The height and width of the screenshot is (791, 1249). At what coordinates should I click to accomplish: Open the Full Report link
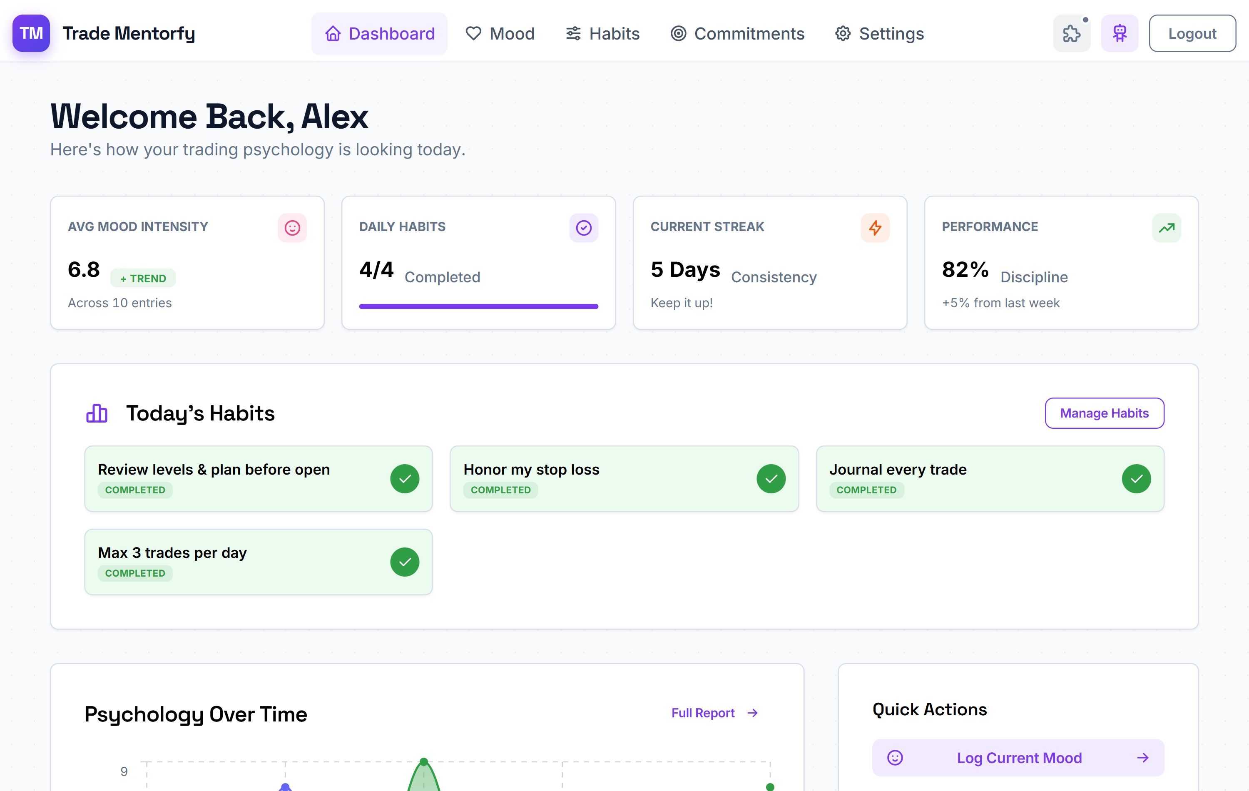click(x=715, y=713)
